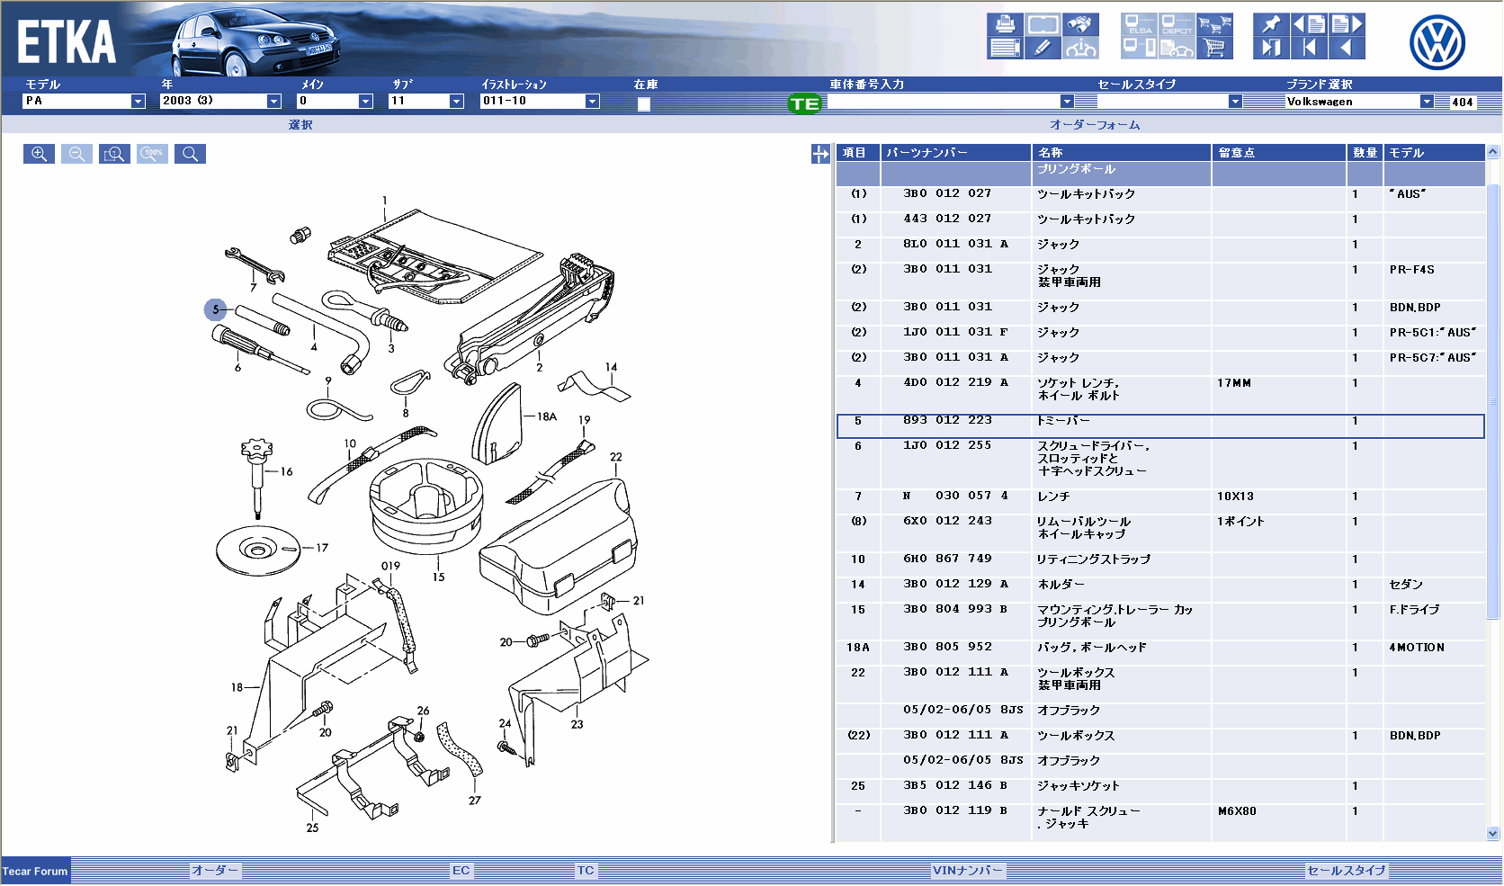Click the monitor-to-server icon below ELSA
Viewport: 1504px width, 886px height.
[1139, 48]
